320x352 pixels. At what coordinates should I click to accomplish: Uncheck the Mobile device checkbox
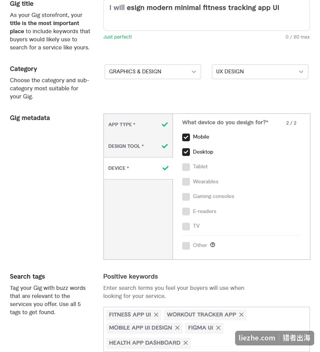click(186, 137)
